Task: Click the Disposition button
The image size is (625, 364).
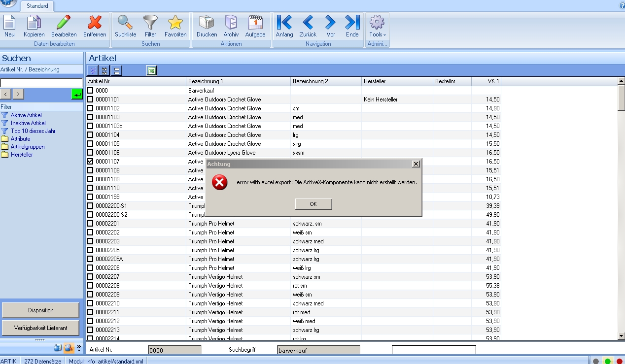Action: click(40, 310)
